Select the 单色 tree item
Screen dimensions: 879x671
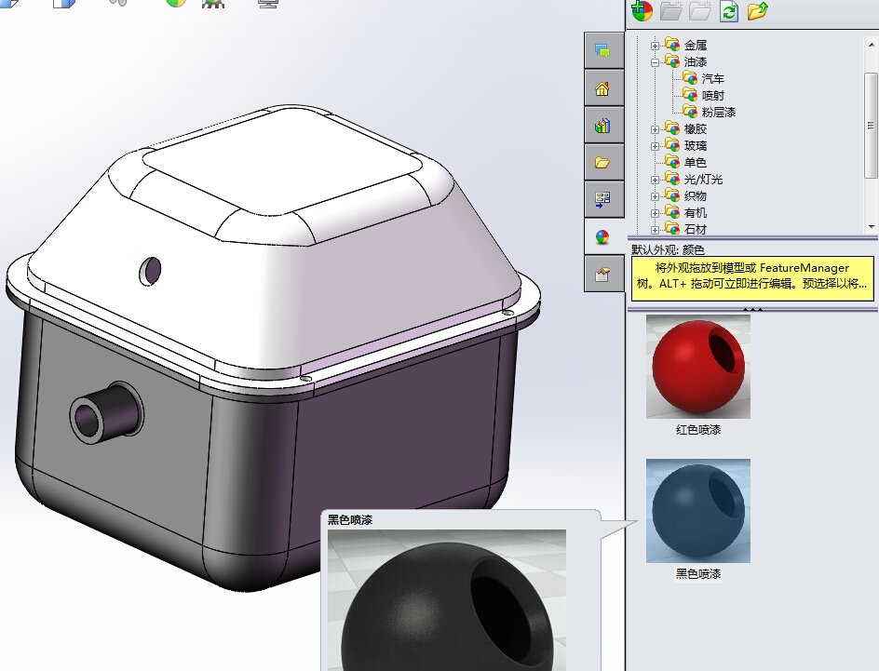pos(696,163)
